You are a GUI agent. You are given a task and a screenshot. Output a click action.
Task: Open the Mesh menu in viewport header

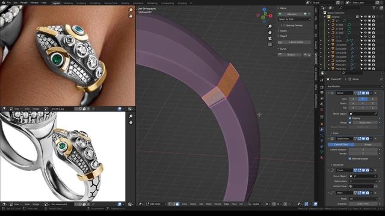point(209,204)
